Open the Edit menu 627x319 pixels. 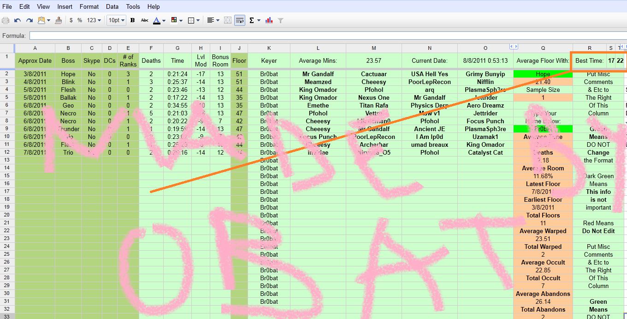point(24,6)
